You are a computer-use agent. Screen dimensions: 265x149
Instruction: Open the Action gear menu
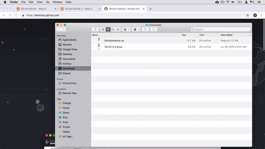pyautogui.click(x=136, y=29)
